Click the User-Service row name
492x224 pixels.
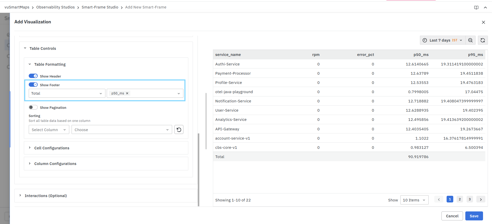[227, 110]
